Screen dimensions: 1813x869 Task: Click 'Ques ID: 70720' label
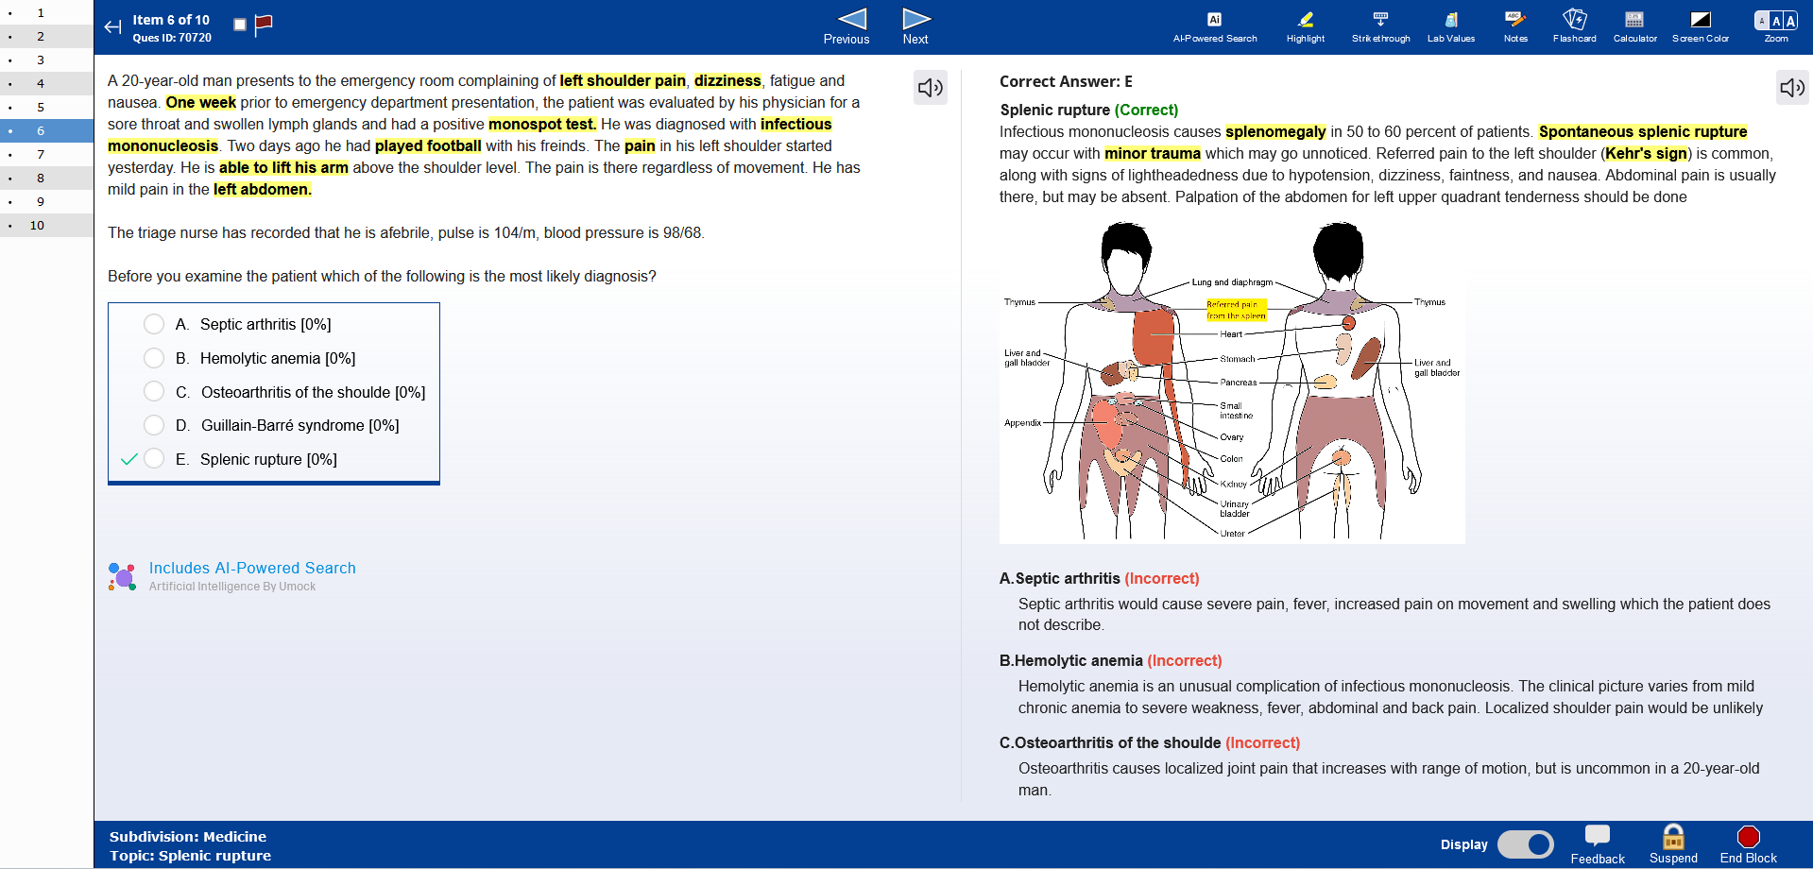172,38
